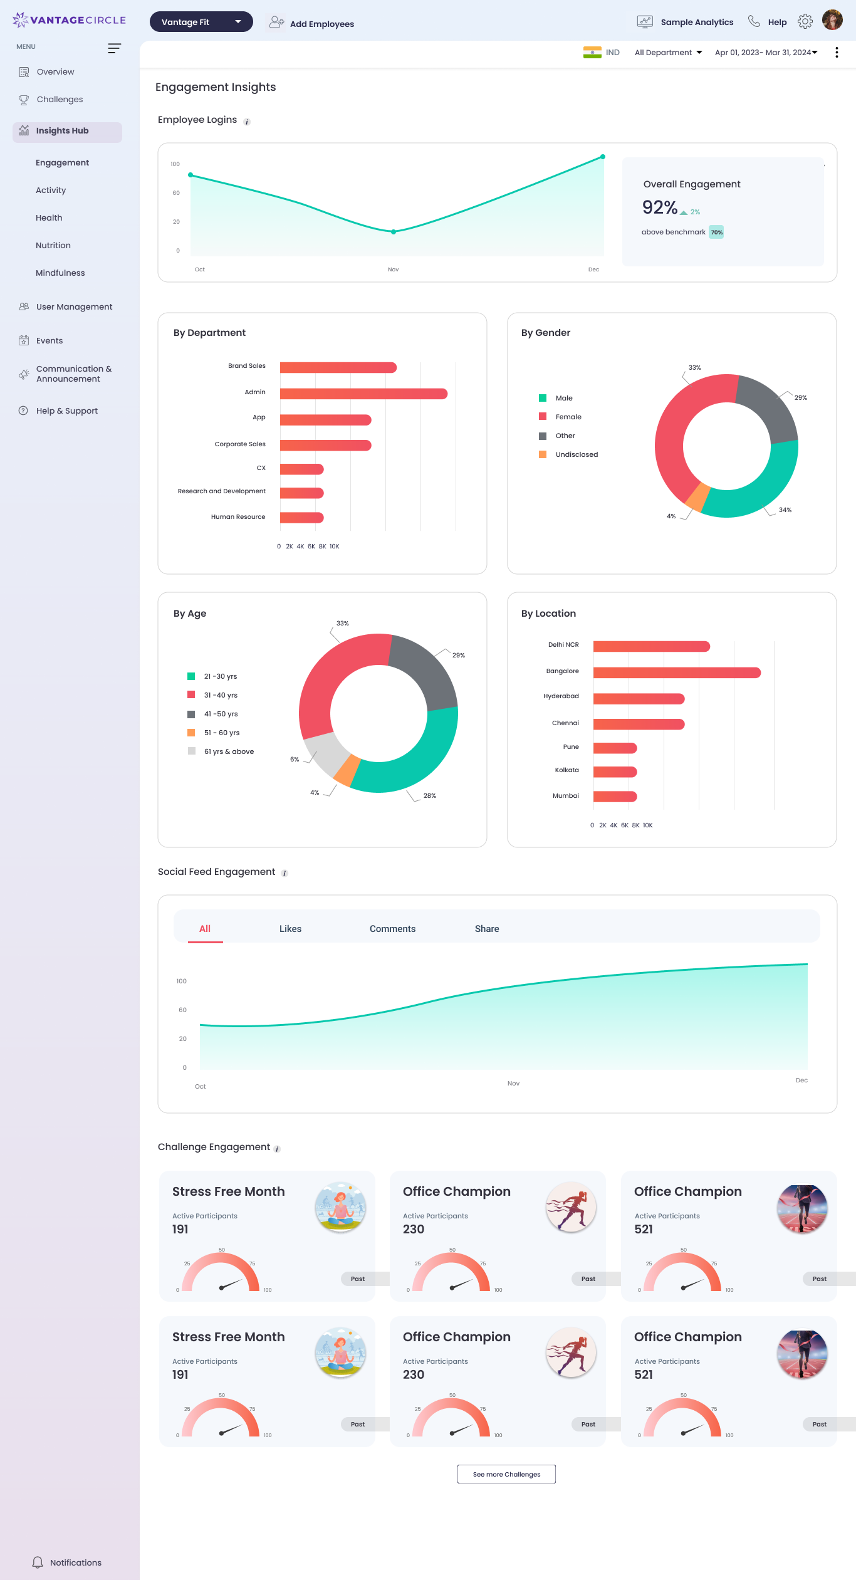Click the Communication megaphone icon
Screen dimensions: 856x1580
(24, 374)
